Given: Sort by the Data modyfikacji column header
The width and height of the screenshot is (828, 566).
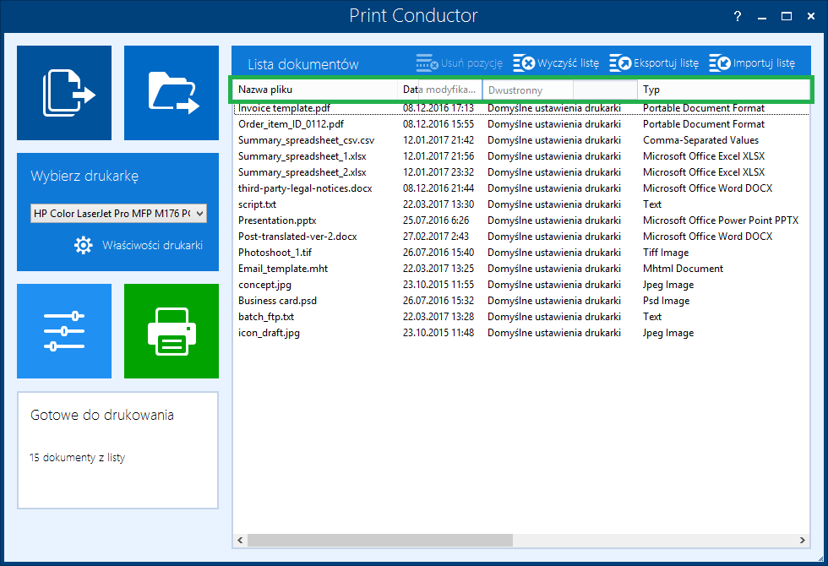Looking at the screenshot, I should [440, 90].
